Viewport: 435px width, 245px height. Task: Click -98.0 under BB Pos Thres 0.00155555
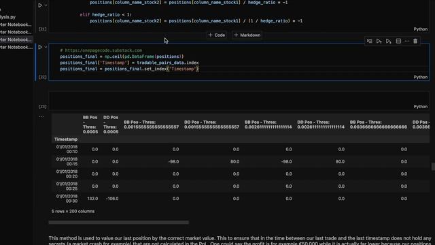click(x=174, y=161)
